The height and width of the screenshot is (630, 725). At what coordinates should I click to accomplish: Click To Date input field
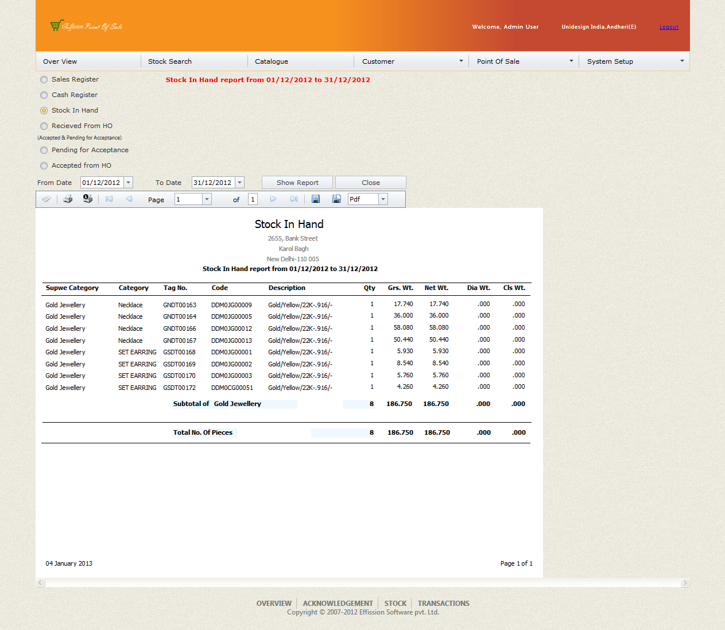[214, 183]
